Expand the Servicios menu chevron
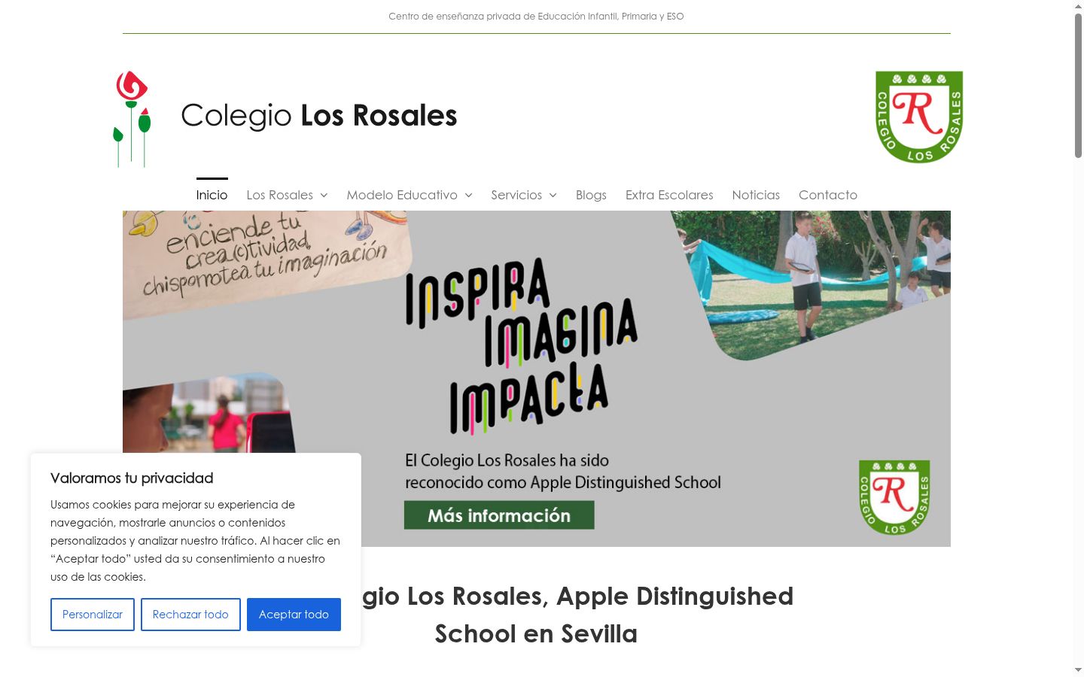The width and height of the screenshot is (1084, 677). click(553, 196)
